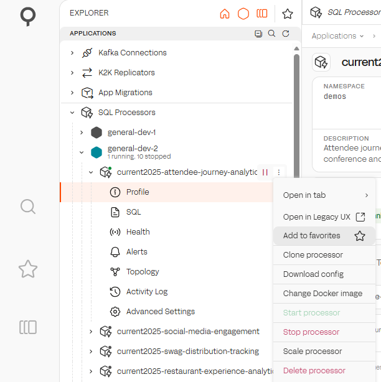Expand general-dev-1 environment
The height and width of the screenshot is (382, 381).
click(82, 133)
